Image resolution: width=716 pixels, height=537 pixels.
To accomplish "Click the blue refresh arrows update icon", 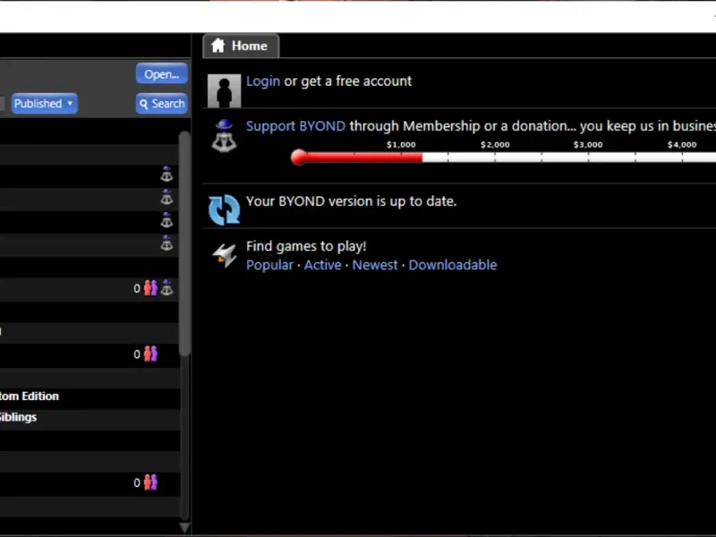I will point(224,209).
